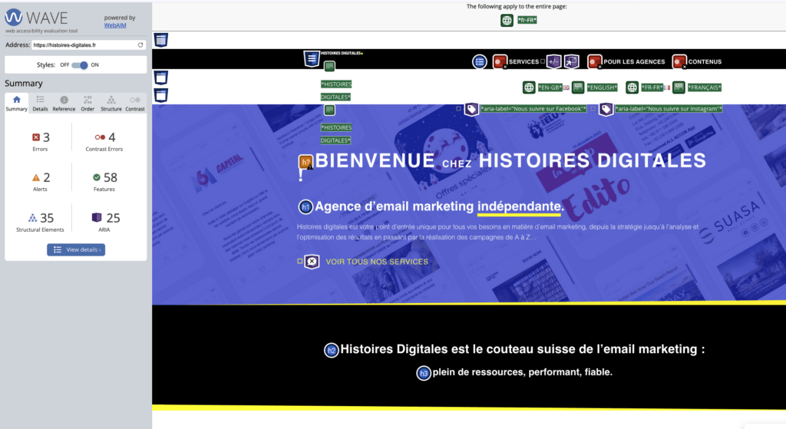Open the Reference tab
786x429 pixels.
point(64,104)
